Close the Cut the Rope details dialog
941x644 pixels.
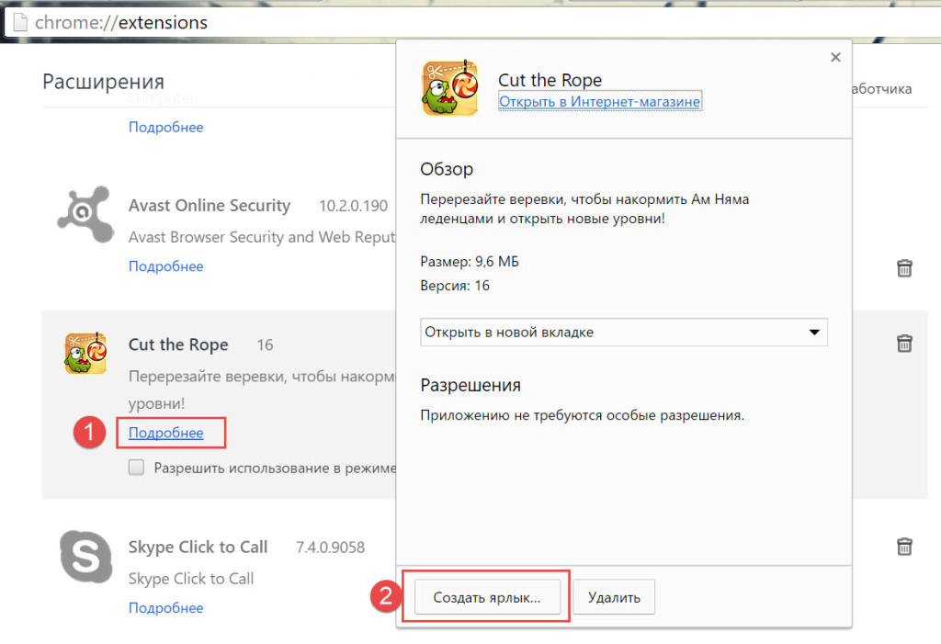point(835,57)
